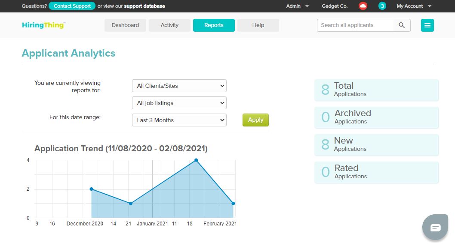Switch to the Activity tab
This screenshot has width=455, height=246.
click(x=169, y=25)
